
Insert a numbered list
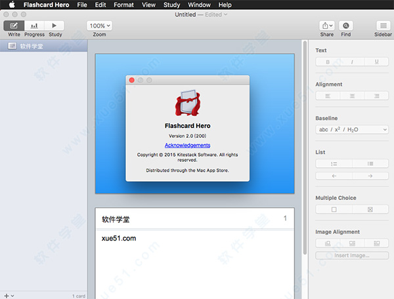(x=334, y=164)
